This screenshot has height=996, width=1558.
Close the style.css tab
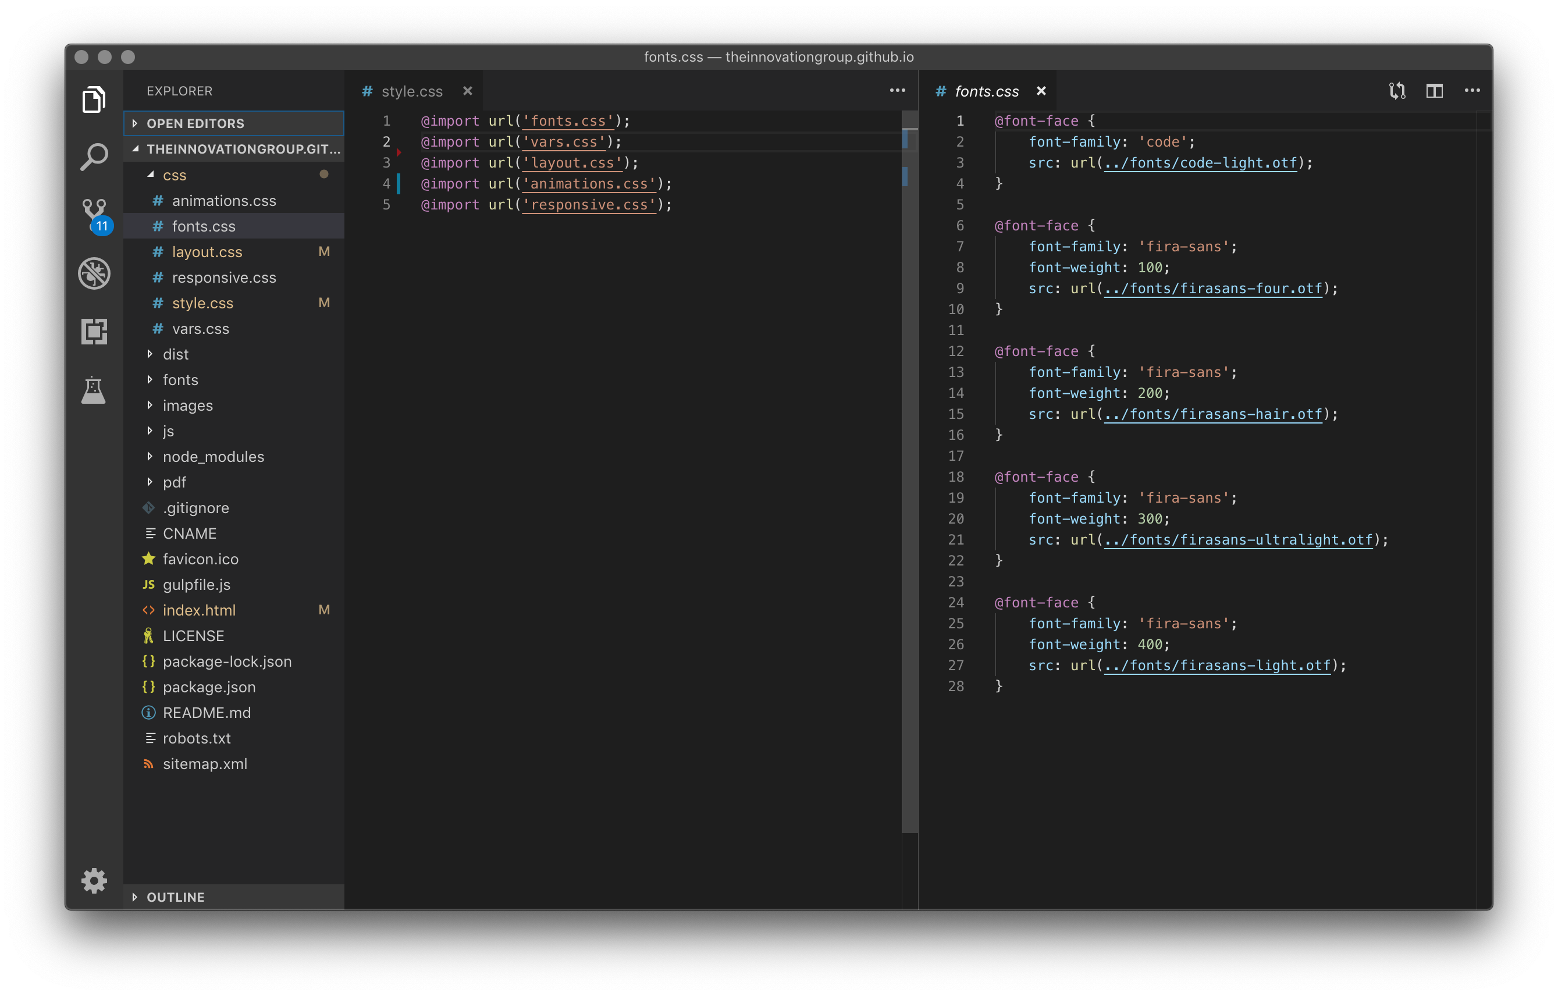coord(467,91)
